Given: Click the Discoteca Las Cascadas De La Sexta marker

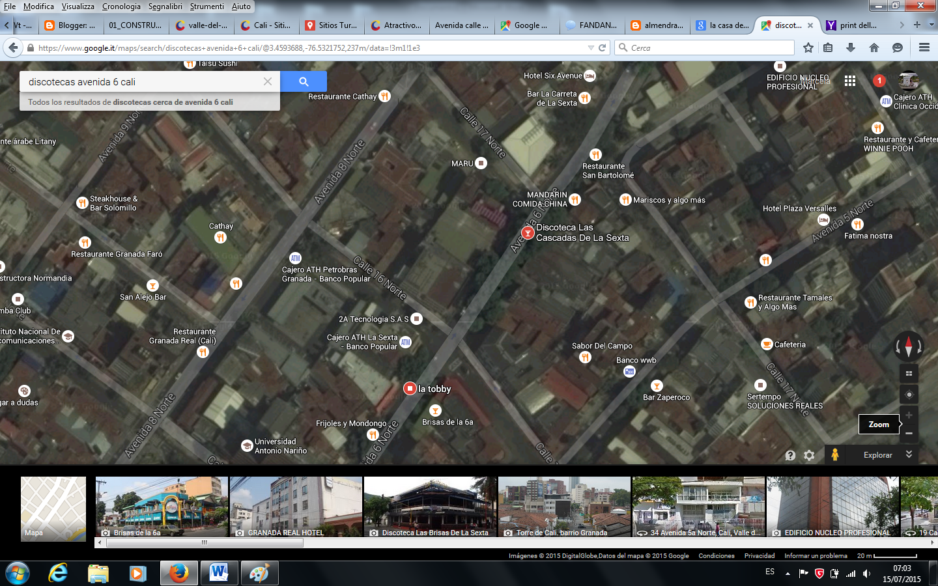Looking at the screenshot, I should tap(528, 232).
